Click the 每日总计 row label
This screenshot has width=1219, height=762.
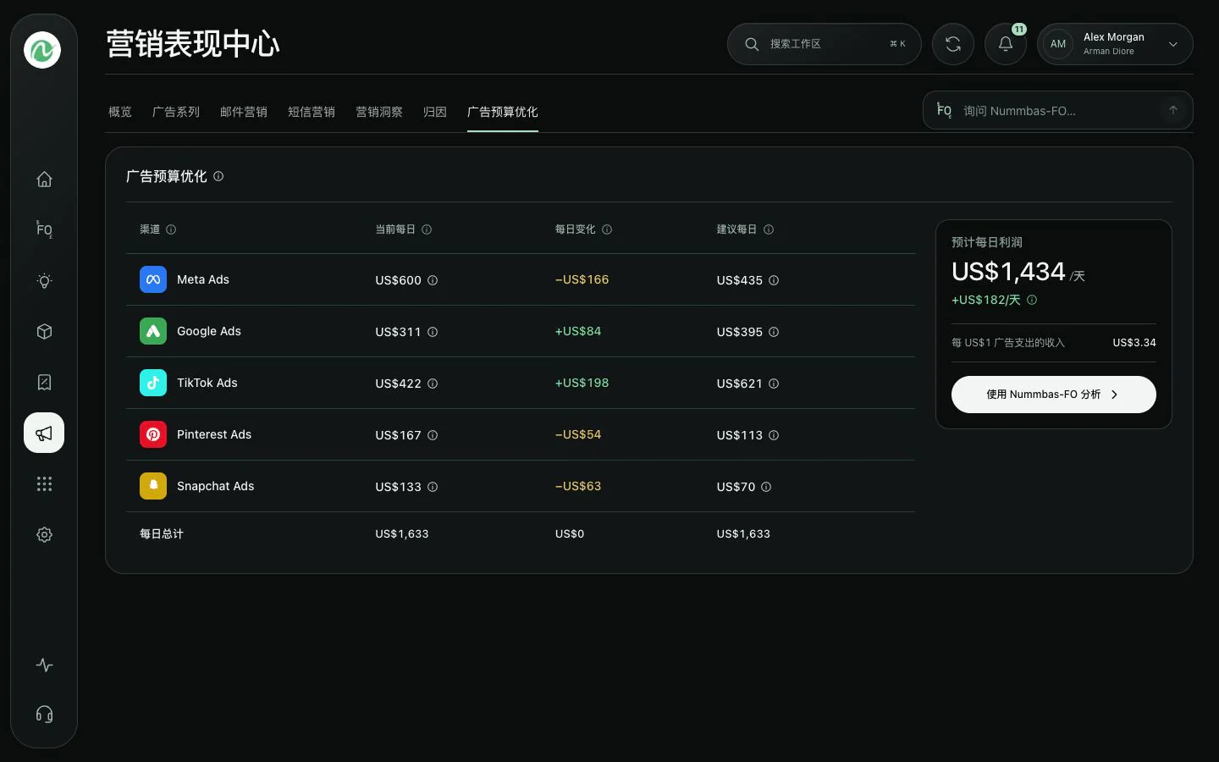[x=162, y=534]
